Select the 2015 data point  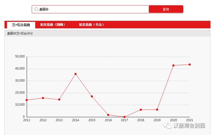pos(92,97)
